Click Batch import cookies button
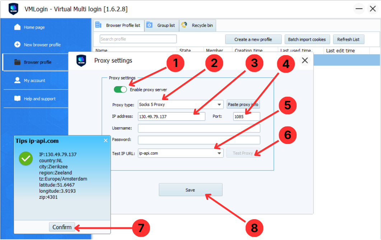This screenshot has width=381, height=240. [x=307, y=39]
